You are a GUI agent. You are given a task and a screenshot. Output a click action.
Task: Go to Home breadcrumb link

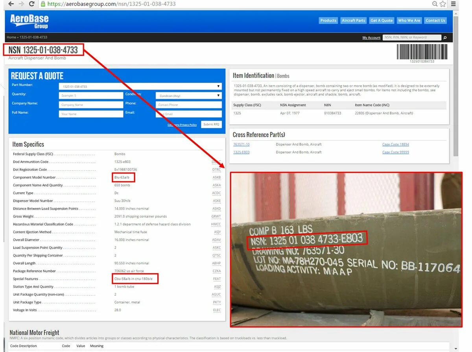tap(11, 37)
